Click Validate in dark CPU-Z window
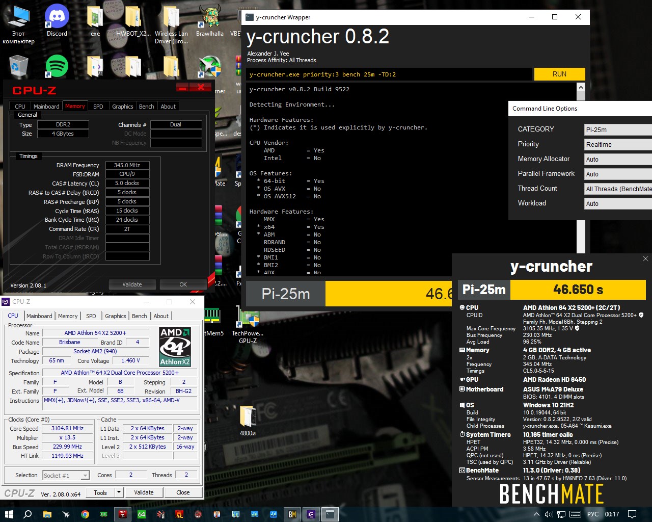The image size is (652, 522). [132, 284]
